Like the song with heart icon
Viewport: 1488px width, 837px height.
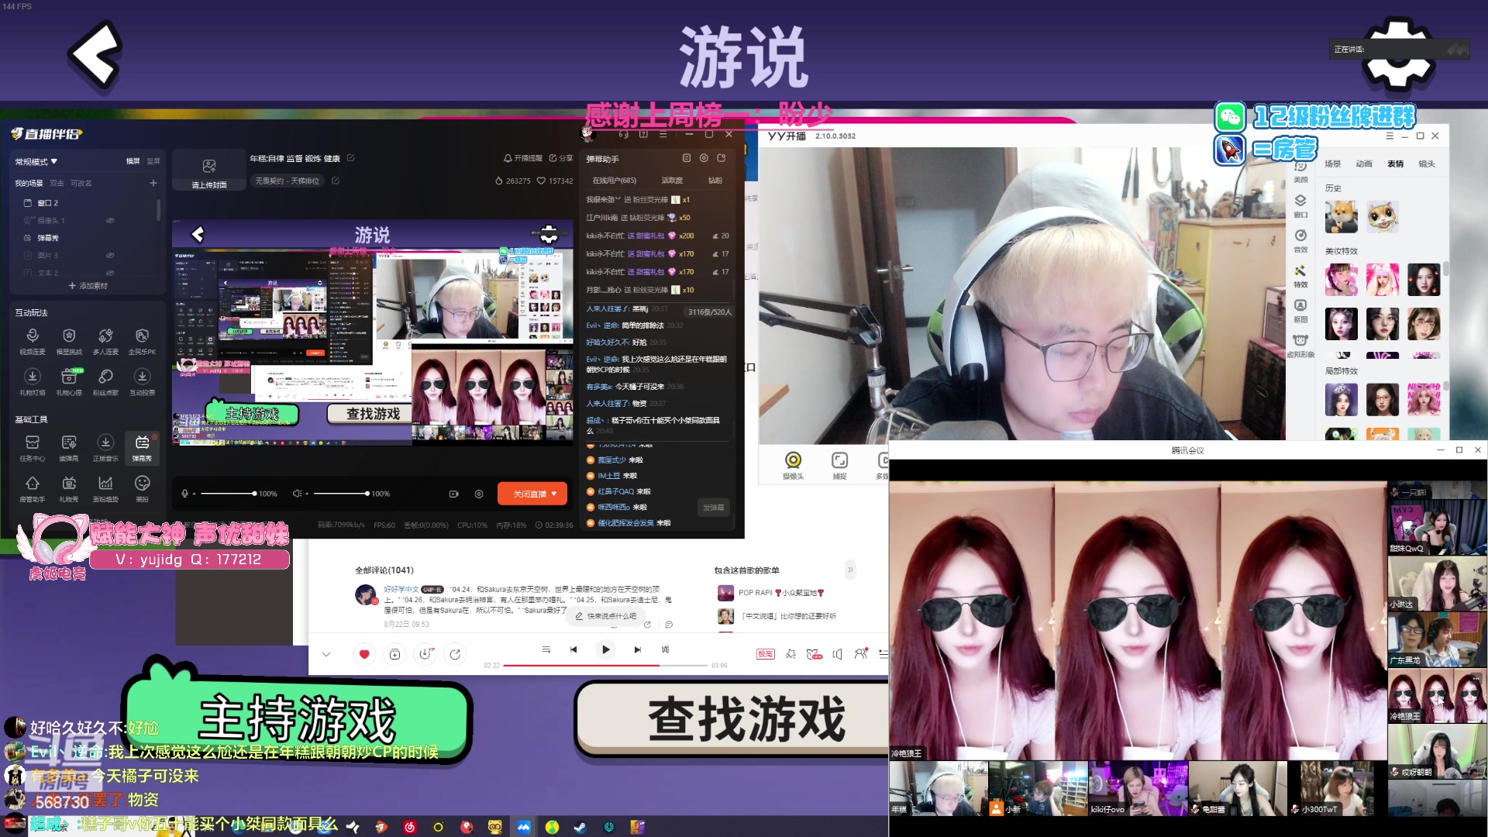click(364, 654)
